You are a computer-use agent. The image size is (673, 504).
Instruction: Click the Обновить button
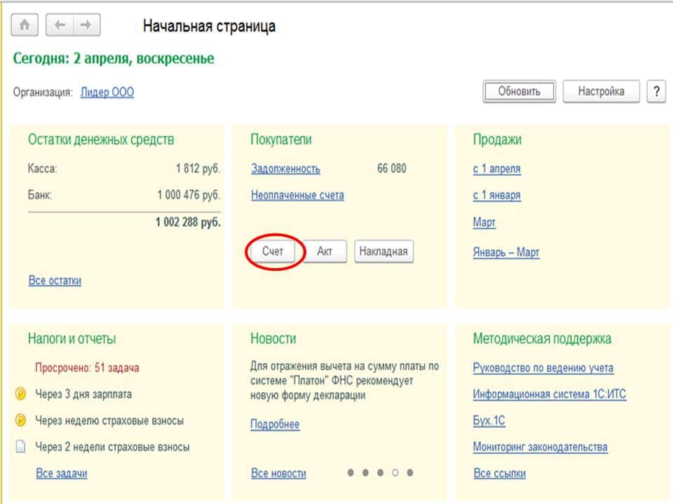[x=519, y=91]
